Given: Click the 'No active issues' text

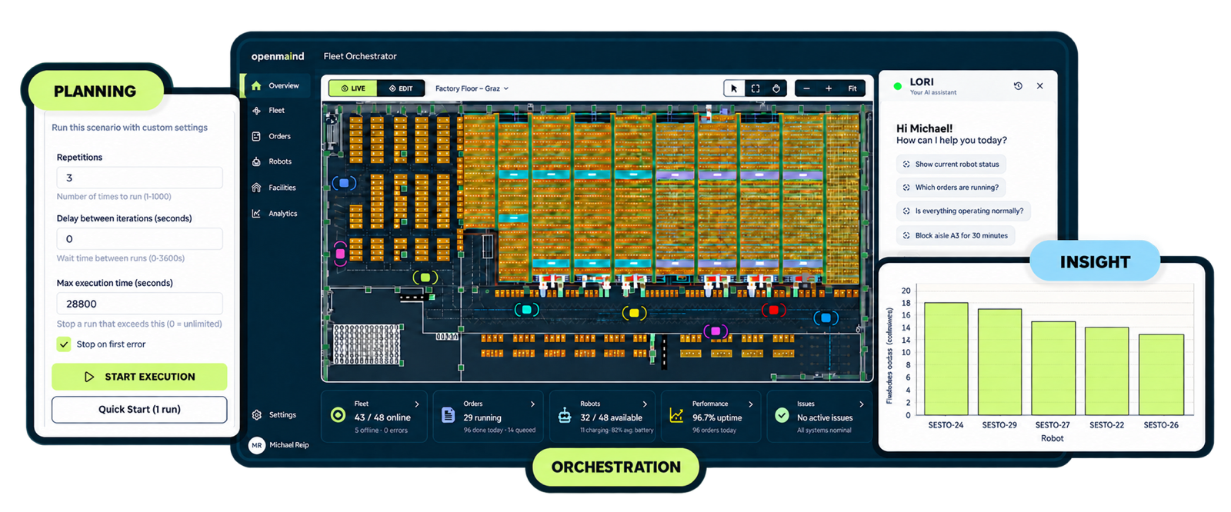Looking at the screenshot, I should point(825,417).
